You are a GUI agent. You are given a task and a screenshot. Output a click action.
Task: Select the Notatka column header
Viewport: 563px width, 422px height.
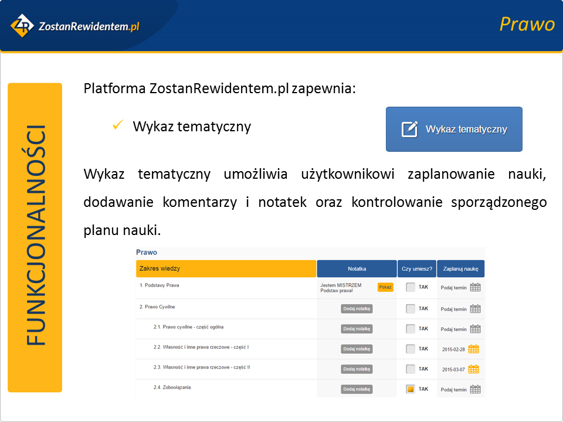click(357, 268)
